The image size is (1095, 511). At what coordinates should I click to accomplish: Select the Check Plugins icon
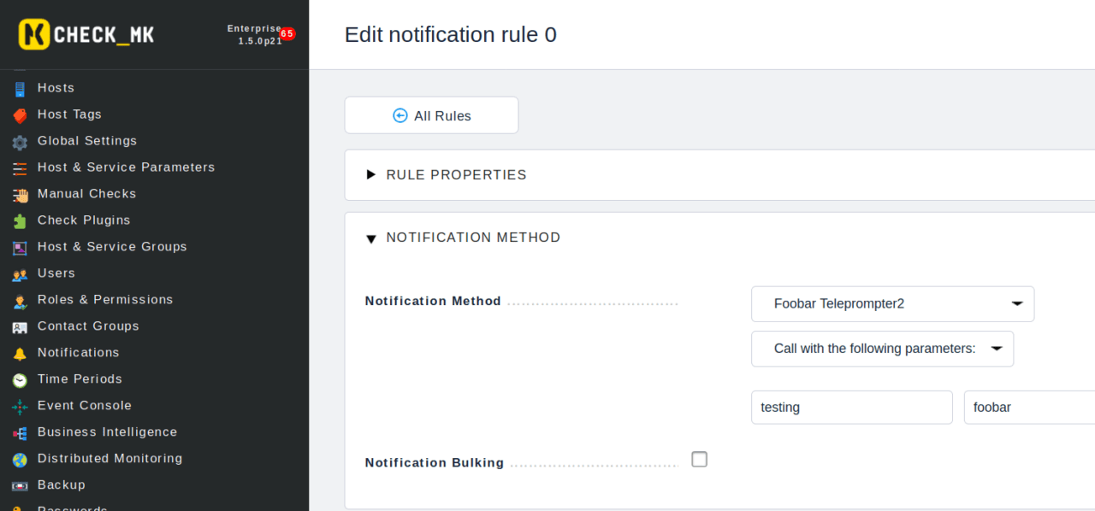pyautogui.click(x=19, y=220)
